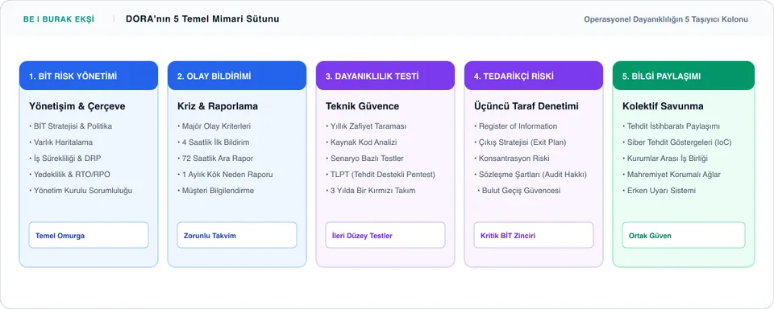Click the Yönetişim & Çerçeve heading
774x309 pixels.
coord(77,106)
